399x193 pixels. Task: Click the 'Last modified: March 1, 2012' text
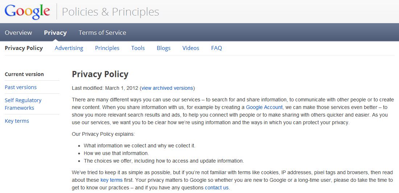click(x=105, y=88)
